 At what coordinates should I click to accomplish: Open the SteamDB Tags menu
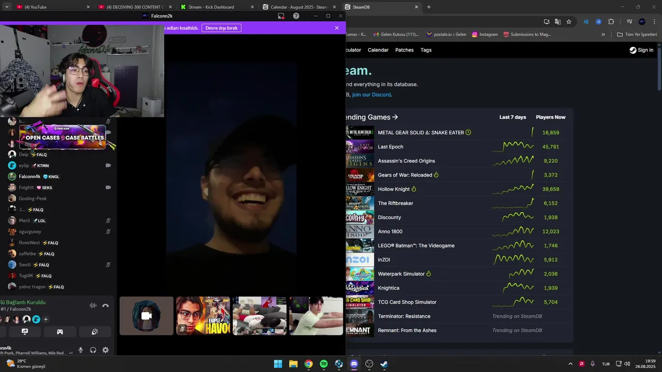click(x=426, y=50)
